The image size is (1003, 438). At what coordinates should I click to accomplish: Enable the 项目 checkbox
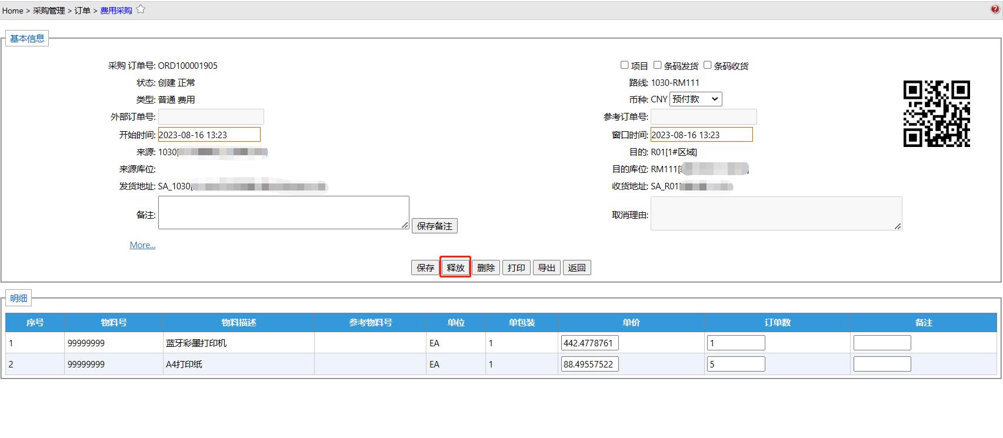click(x=625, y=65)
